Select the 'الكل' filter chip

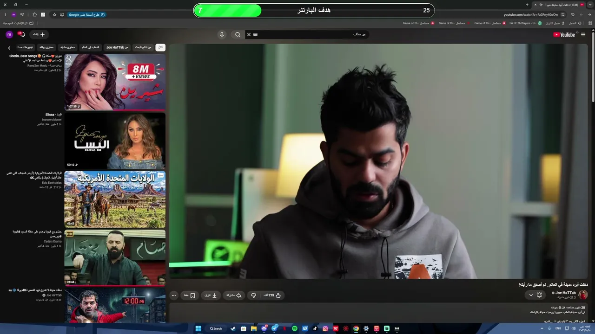pyautogui.click(x=160, y=47)
